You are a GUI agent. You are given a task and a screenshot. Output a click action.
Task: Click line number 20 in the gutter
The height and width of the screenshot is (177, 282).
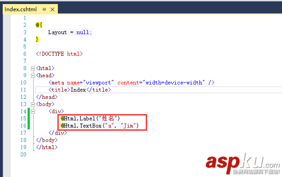point(23,155)
